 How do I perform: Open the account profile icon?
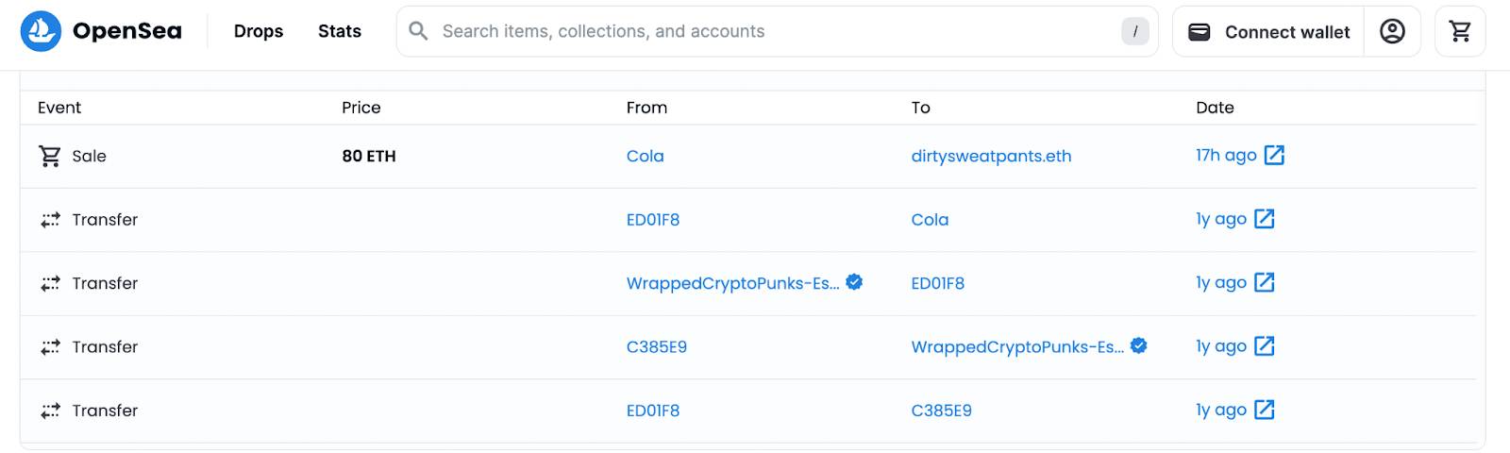pos(1392,31)
